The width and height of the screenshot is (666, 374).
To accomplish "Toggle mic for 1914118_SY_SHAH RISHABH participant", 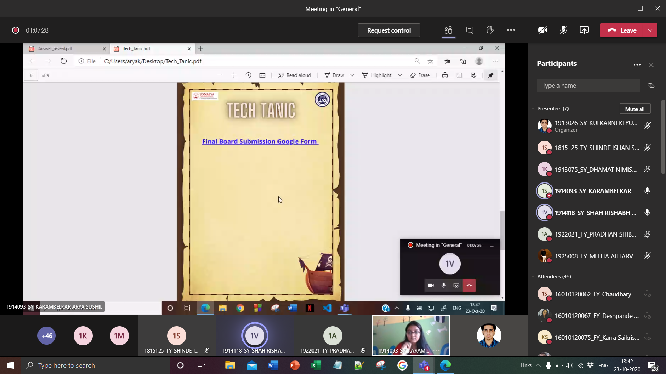I will pos(647,213).
